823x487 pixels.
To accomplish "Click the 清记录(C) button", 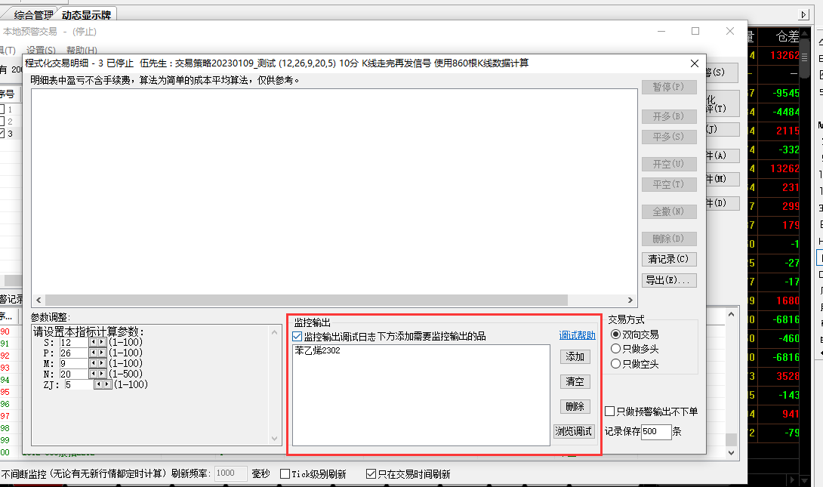I will point(669,259).
